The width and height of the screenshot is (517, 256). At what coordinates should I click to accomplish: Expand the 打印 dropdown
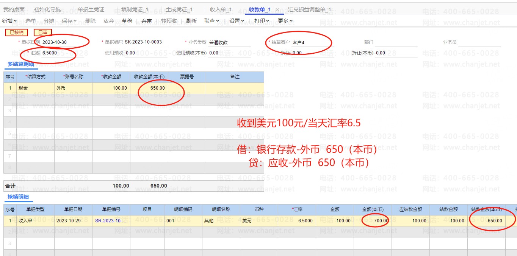(262, 21)
